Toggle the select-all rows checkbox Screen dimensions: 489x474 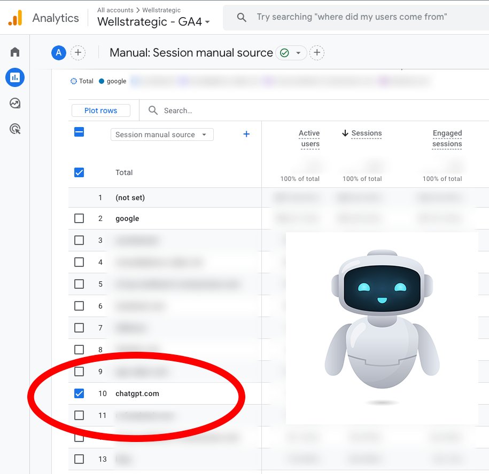[79, 132]
